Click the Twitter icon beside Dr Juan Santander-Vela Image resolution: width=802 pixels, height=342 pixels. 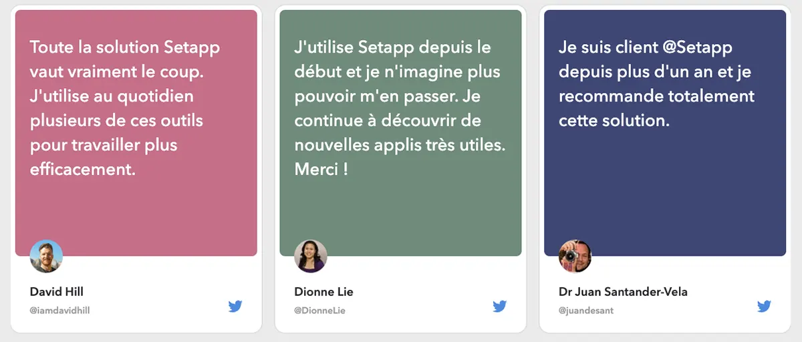pyautogui.click(x=764, y=307)
